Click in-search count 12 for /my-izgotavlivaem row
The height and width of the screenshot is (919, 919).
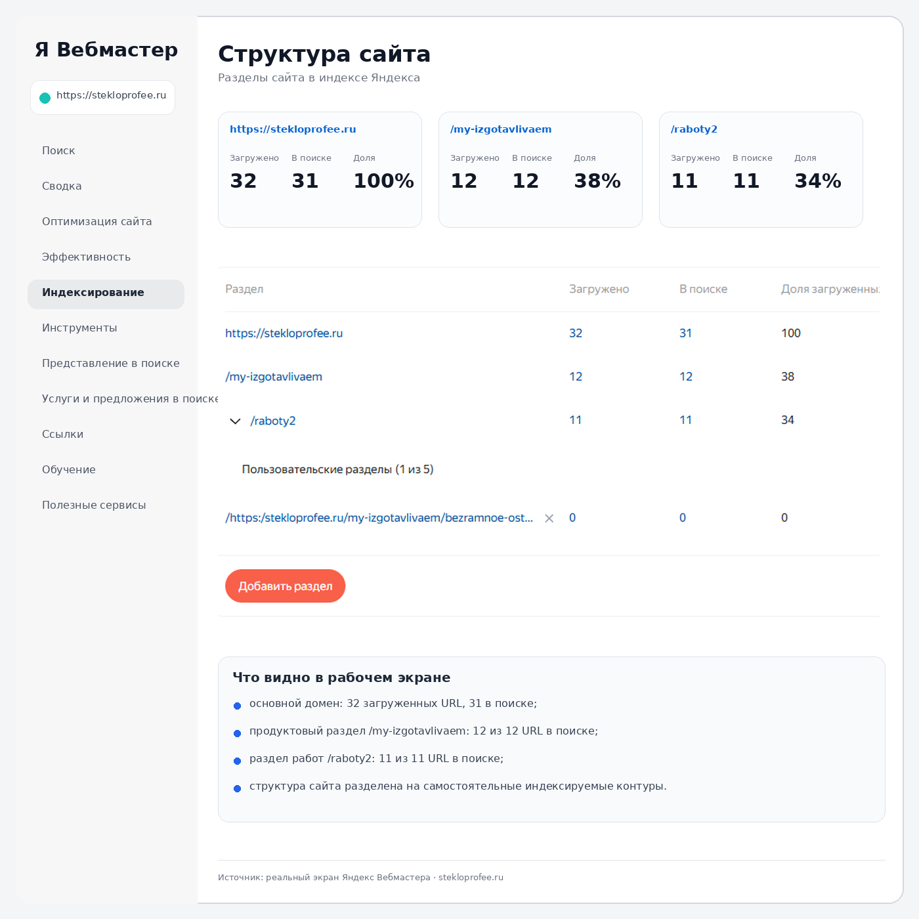coord(686,377)
